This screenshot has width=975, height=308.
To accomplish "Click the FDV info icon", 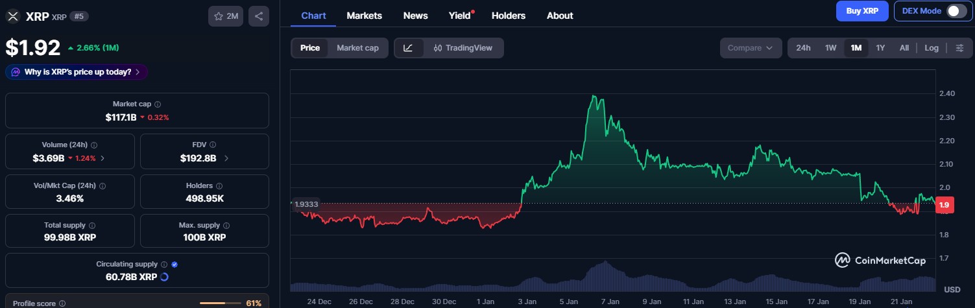I will click(213, 145).
